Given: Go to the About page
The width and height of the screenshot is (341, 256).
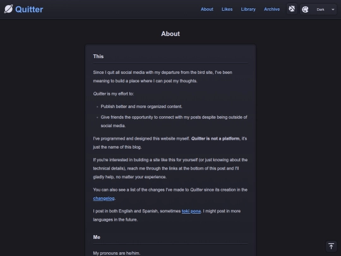Looking at the screenshot, I should pos(207,9).
